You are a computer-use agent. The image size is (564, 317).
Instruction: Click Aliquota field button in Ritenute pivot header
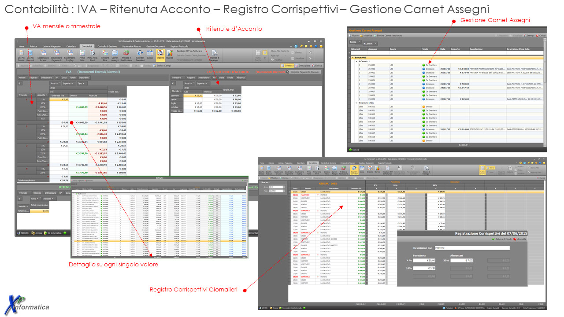tap(241, 77)
